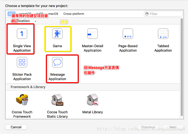Click the "Master-Detail Application" label

[x=92, y=48]
